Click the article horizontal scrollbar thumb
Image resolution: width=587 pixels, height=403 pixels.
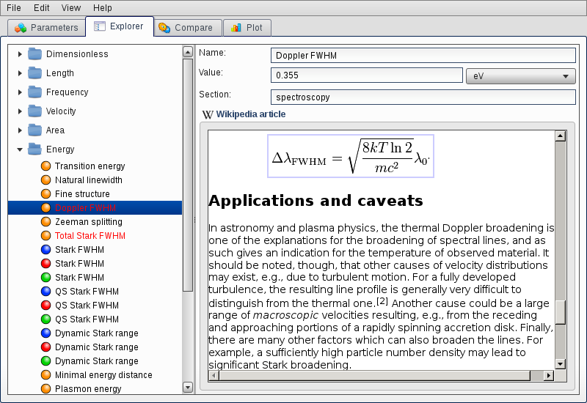[x=375, y=375]
